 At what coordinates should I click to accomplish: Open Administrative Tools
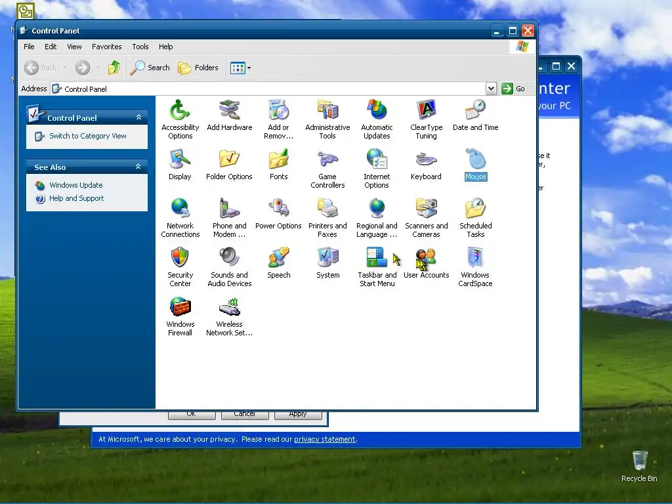tap(327, 119)
